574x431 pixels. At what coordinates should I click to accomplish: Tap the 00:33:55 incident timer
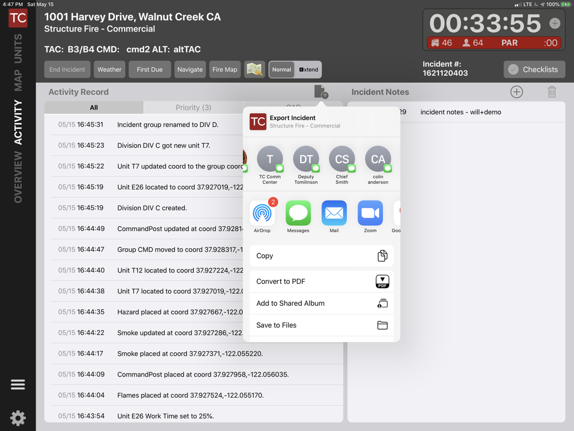tap(485, 24)
